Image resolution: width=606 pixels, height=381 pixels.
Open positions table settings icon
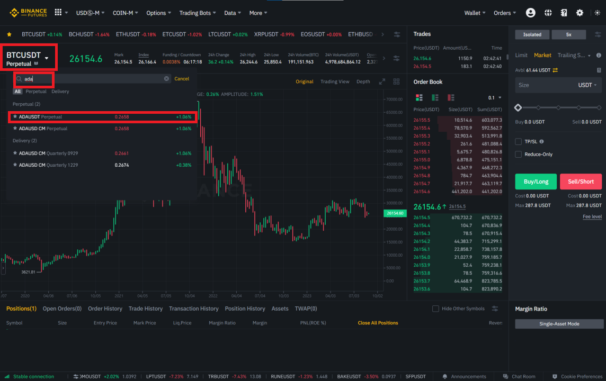pyautogui.click(x=495, y=309)
